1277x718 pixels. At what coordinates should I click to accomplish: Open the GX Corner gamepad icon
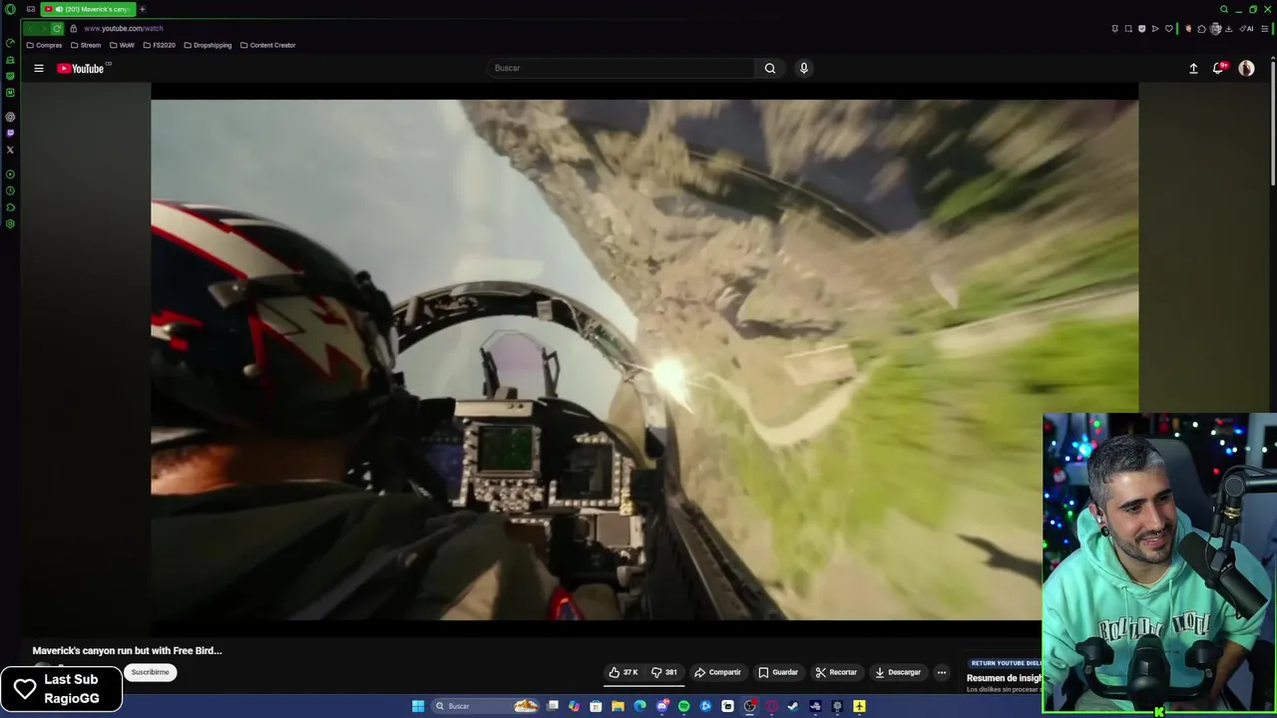[x=31, y=9]
